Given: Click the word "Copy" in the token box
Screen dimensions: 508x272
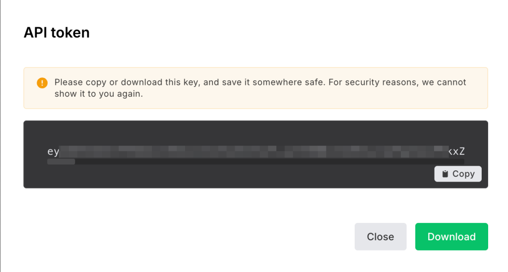Looking at the screenshot, I should pyautogui.click(x=463, y=174).
